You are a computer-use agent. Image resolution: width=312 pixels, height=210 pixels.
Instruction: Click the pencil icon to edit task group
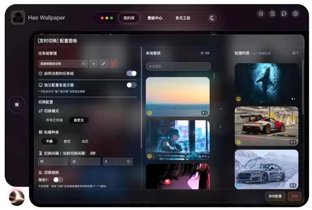click(x=103, y=64)
